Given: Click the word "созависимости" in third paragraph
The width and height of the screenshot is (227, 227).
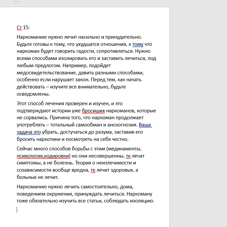Looking at the screenshot, I should 33,170.
